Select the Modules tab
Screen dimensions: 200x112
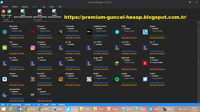[x=35, y=7]
